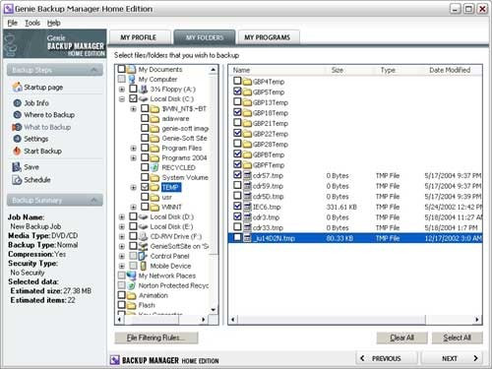Click the IEC6.tmp file icon

pos(247,207)
